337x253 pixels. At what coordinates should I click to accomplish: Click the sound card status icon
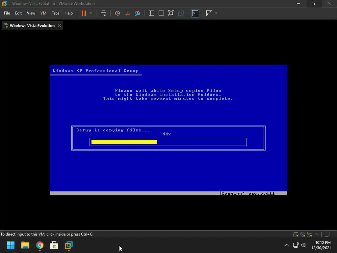tap(317, 234)
